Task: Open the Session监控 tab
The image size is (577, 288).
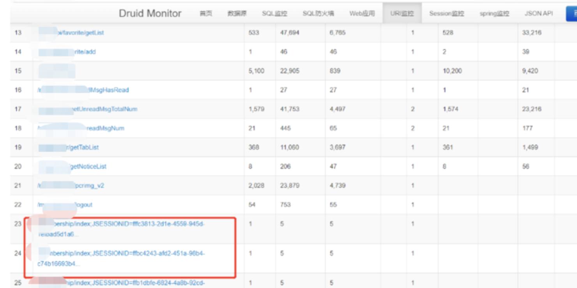Action: 446,14
